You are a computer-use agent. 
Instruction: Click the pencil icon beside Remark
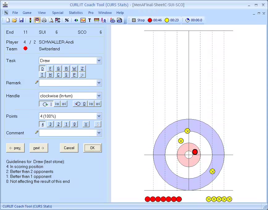tap(37, 82)
